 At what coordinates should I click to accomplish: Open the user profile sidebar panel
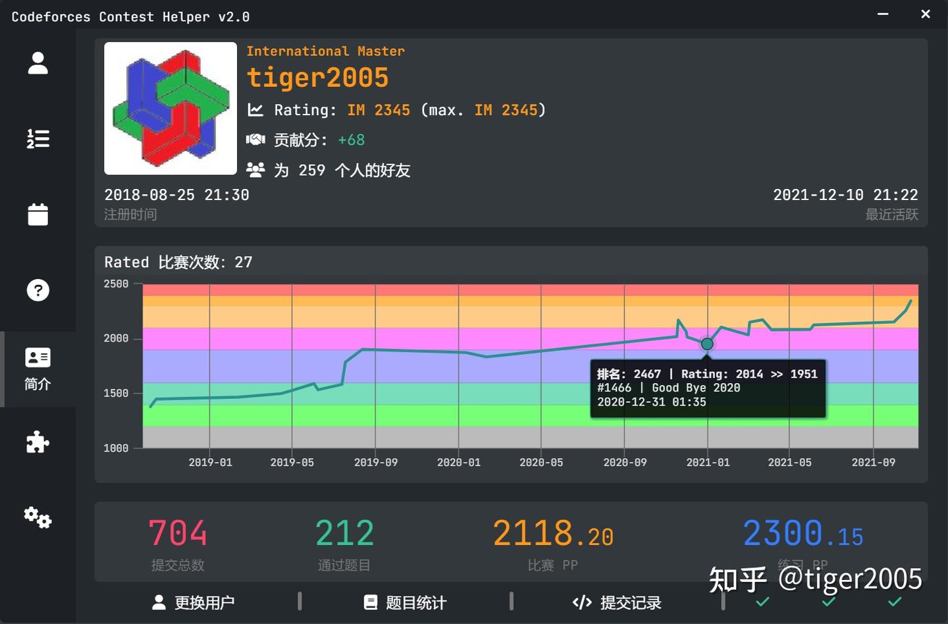(x=38, y=61)
